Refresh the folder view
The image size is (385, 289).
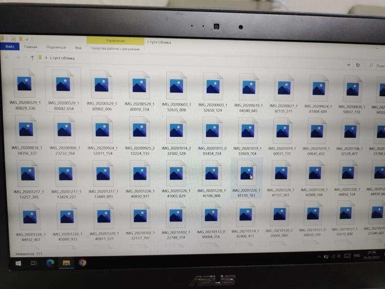tap(358, 65)
